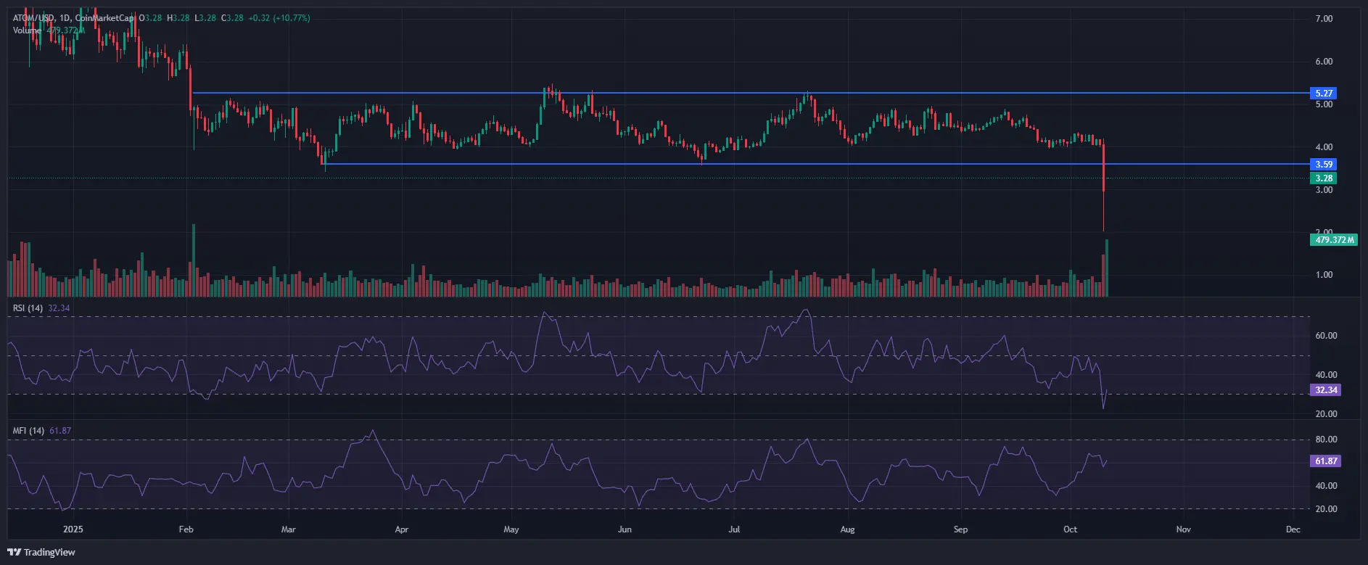
Task: Click the 80.00 level on the MFI axis
Action: point(1327,440)
